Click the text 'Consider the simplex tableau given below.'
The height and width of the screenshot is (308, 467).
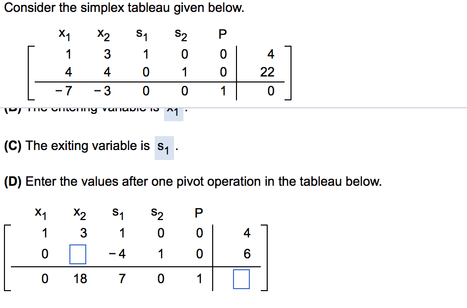(x=124, y=8)
